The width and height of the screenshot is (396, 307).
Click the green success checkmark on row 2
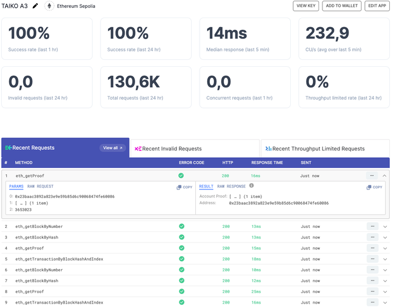182,226
